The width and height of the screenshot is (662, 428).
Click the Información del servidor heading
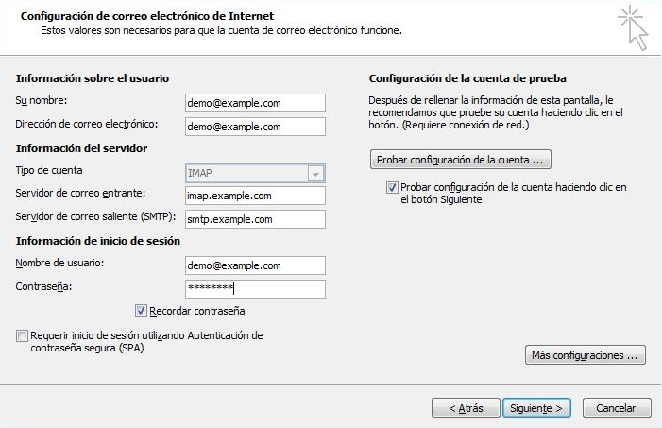pyautogui.click(x=81, y=148)
